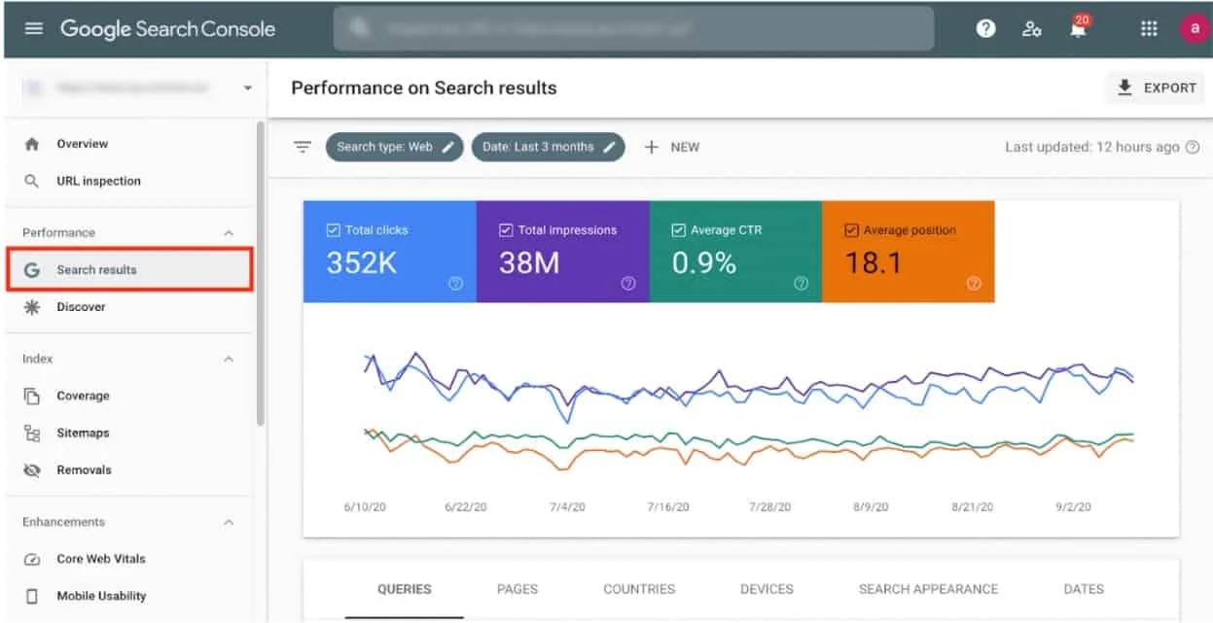Open the Overview page link

pos(83,144)
